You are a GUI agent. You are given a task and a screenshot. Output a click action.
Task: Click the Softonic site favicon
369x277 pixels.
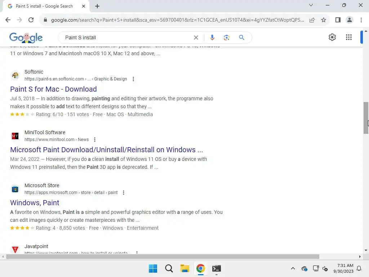click(x=15, y=75)
